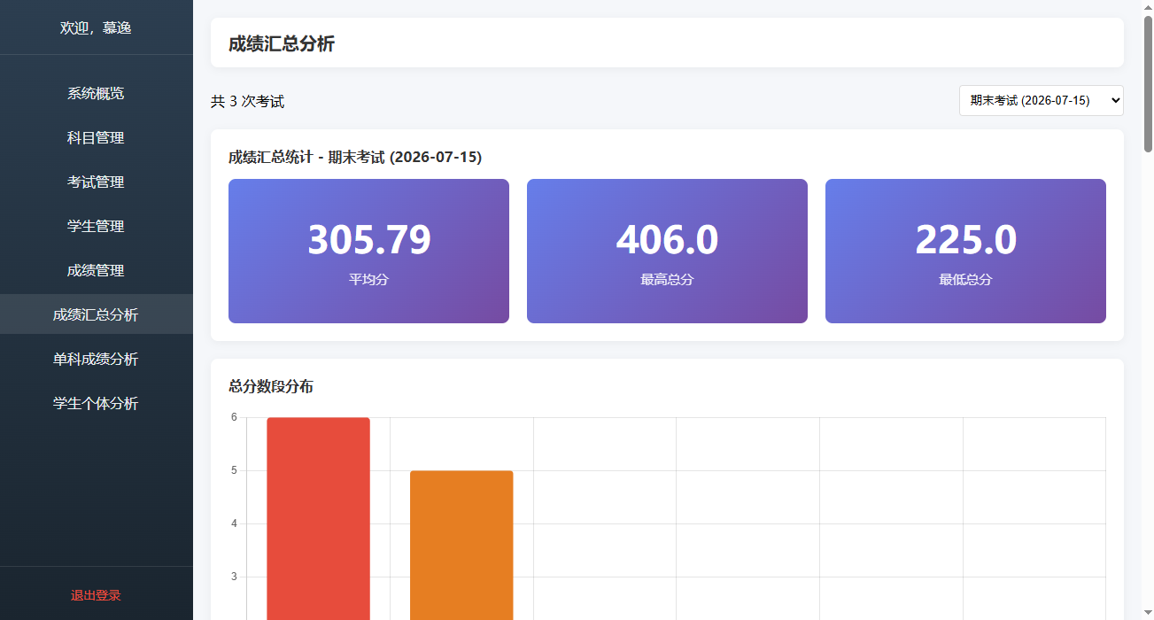Switch to 单科成绩分析 page

(x=96, y=360)
